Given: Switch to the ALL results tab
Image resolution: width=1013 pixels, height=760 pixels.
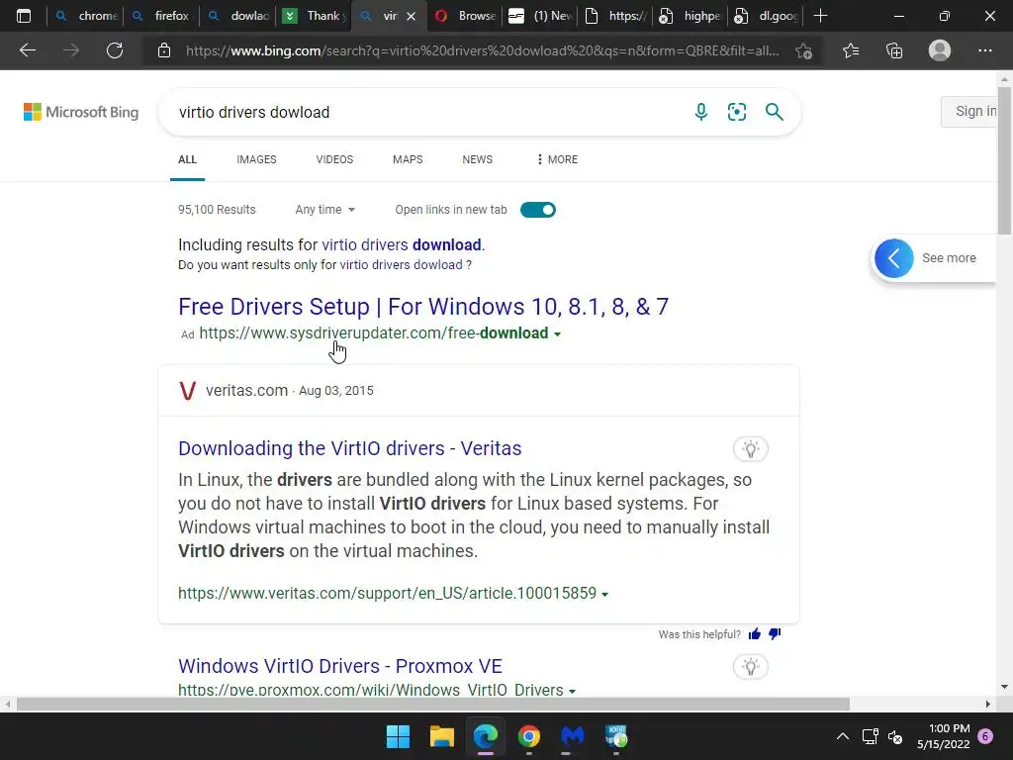Looking at the screenshot, I should 187,159.
